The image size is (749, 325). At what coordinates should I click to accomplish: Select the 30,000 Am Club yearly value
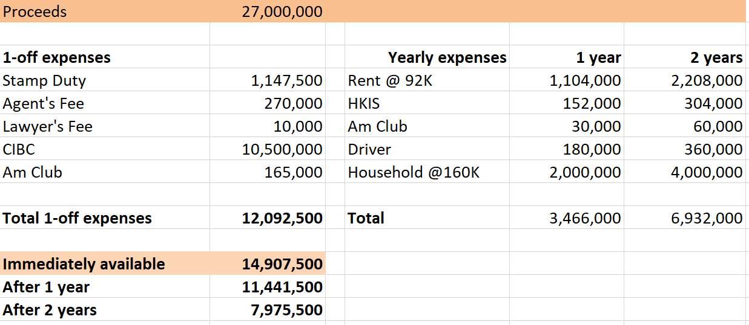[567, 126]
